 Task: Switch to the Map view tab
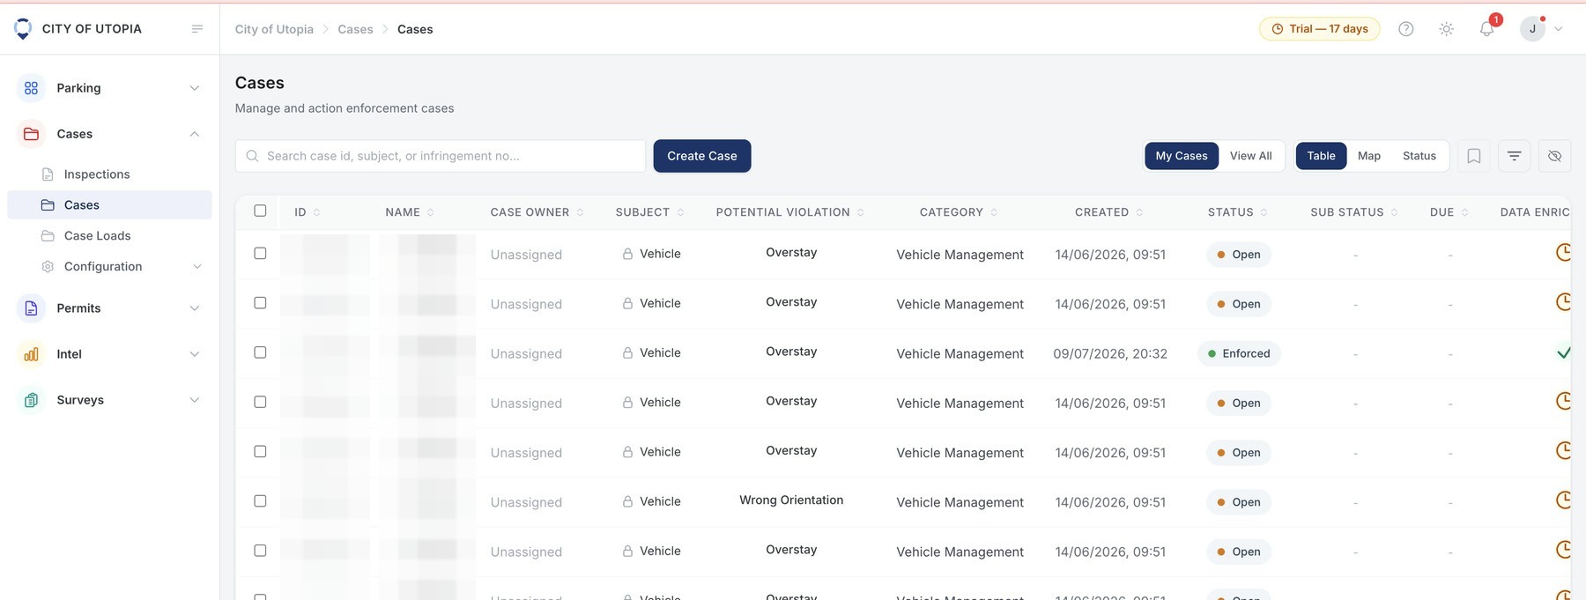tap(1368, 156)
